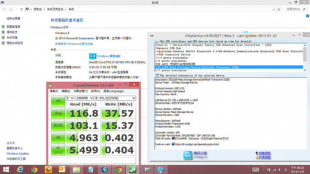Open Advanced system settings in left sidebar
The height and width of the screenshot is (174, 310).
[x=15, y=43]
